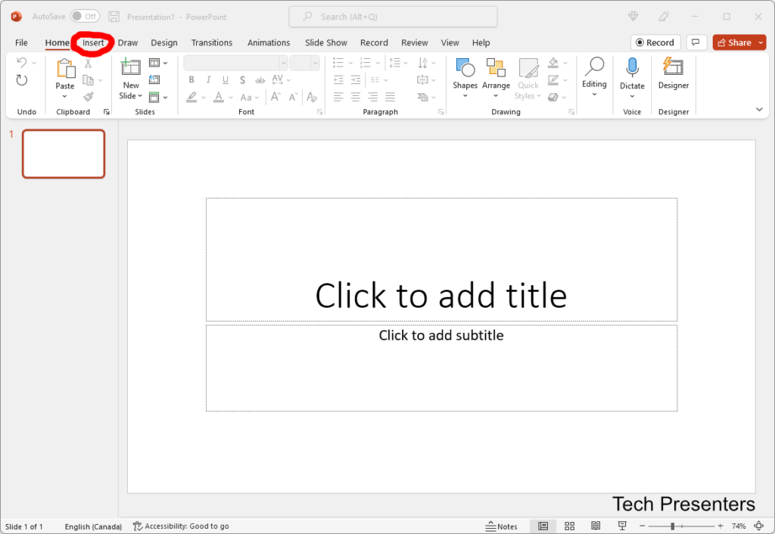This screenshot has width=775, height=534.
Task: Open the Paragraph dialog launcher
Action: click(x=441, y=112)
